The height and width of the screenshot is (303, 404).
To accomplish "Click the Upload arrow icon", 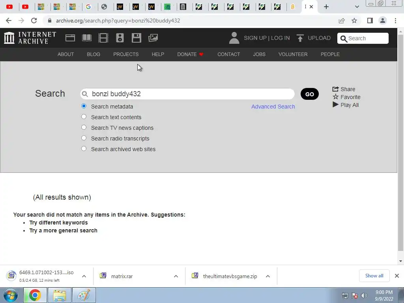I will 300,38.
